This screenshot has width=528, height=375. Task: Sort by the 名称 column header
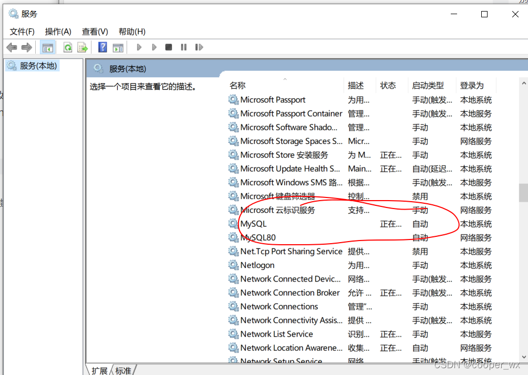click(237, 86)
